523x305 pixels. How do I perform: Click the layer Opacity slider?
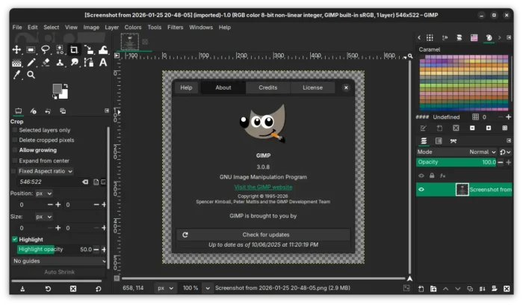point(456,162)
